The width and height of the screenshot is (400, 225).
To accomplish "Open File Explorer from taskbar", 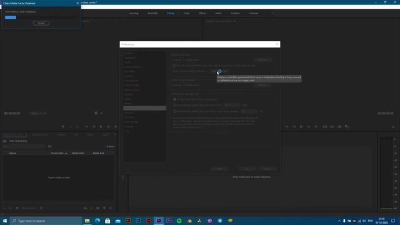I will (x=87, y=221).
